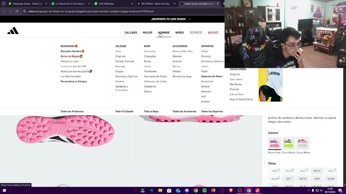Click the system tray volume icon
This screenshot has height=194, width=346.
click(321, 190)
